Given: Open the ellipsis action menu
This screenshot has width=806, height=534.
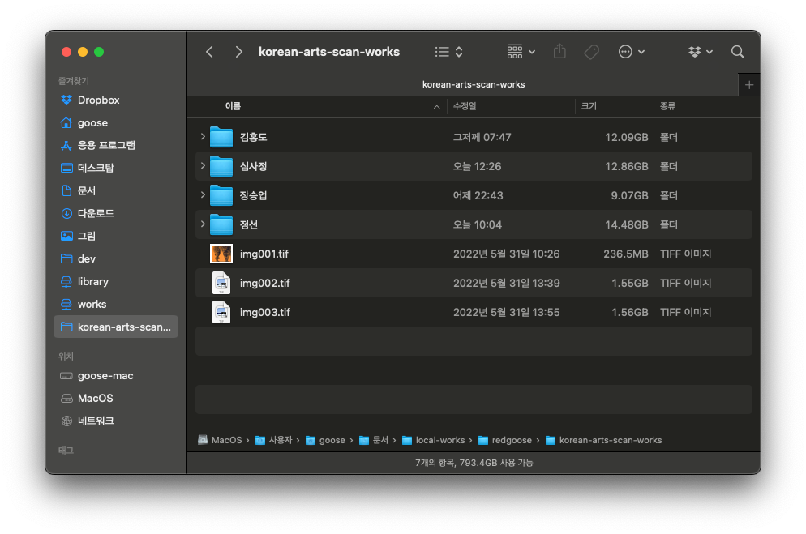Looking at the screenshot, I should [631, 52].
